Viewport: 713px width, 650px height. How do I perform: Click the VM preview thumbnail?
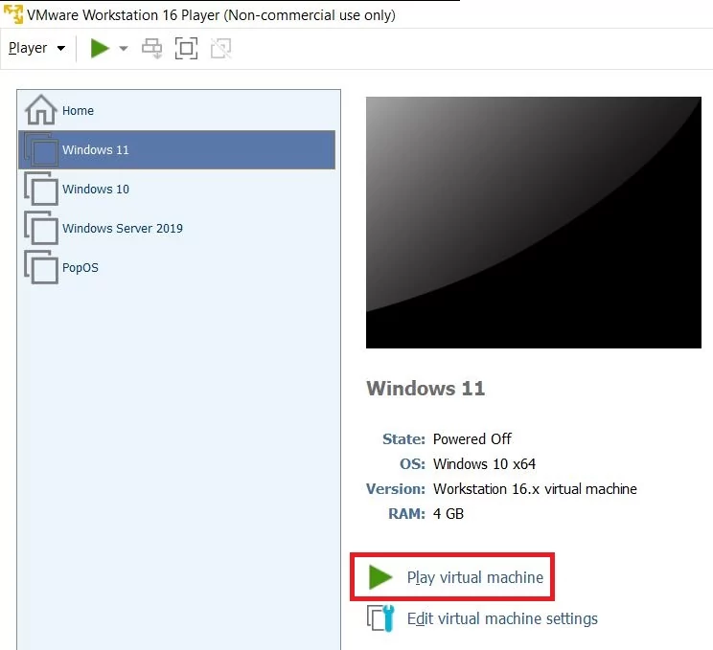(534, 223)
